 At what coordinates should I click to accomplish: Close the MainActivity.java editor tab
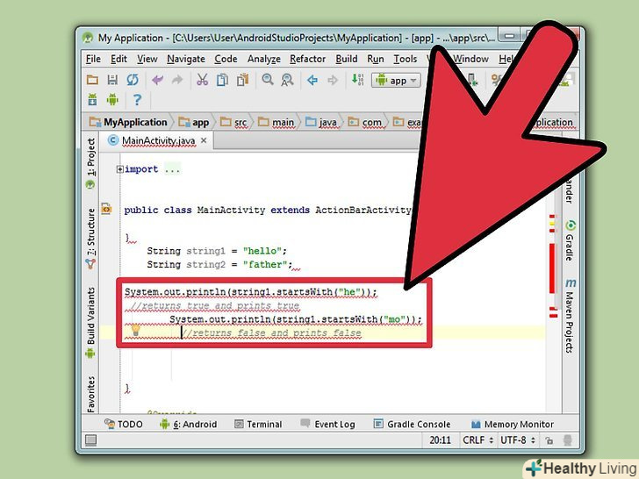tap(205, 140)
